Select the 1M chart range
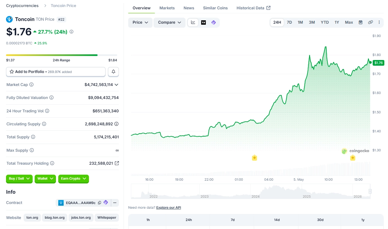The image size is (388, 229). point(300,22)
